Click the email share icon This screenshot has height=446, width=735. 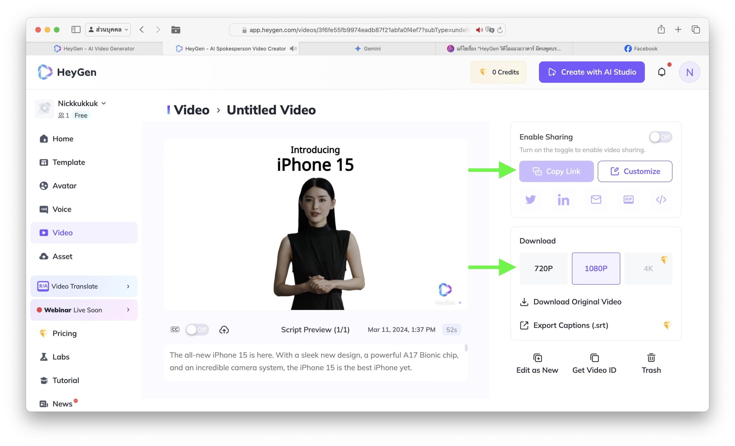[x=596, y=199]
